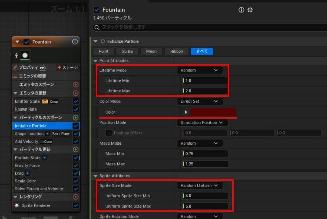This screenshot has width=327, height=219.
Task: Click the blue dot icon next to Drag
Action: click(x=28, y=173)
